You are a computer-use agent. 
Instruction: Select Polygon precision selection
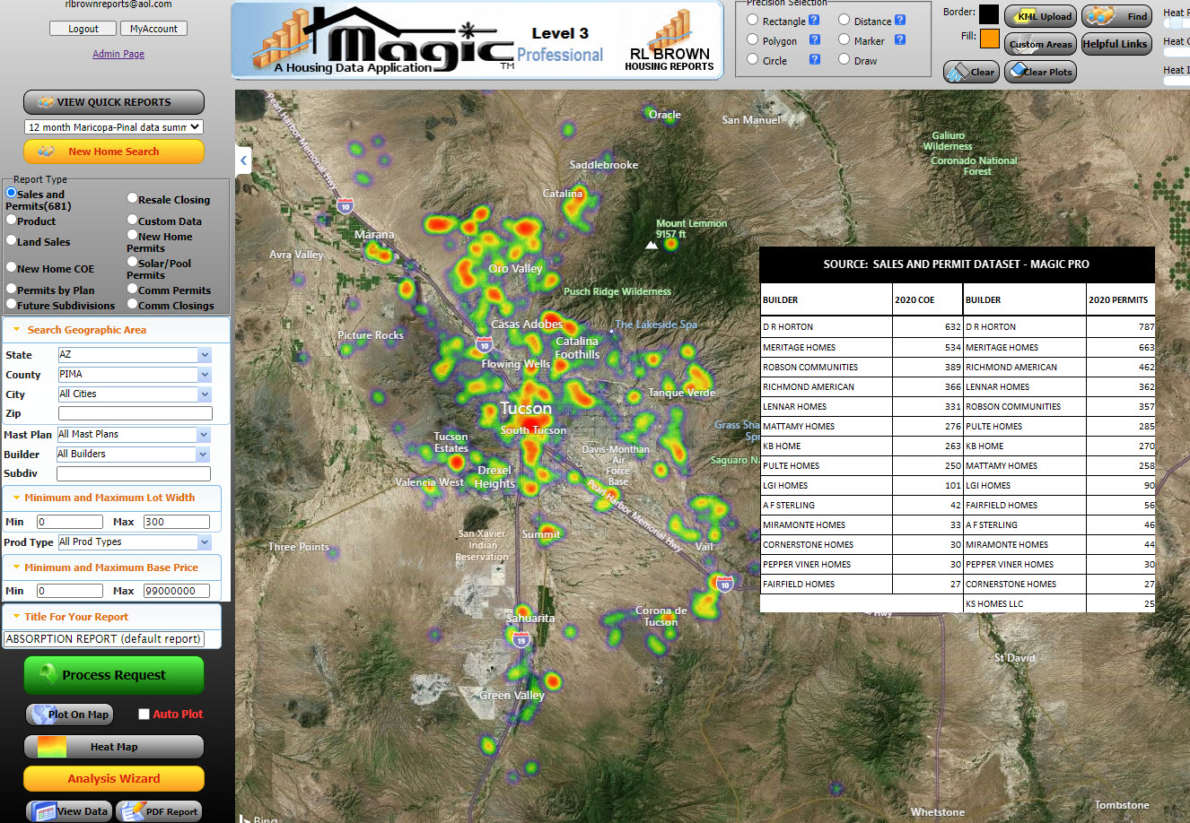(753, 39)
